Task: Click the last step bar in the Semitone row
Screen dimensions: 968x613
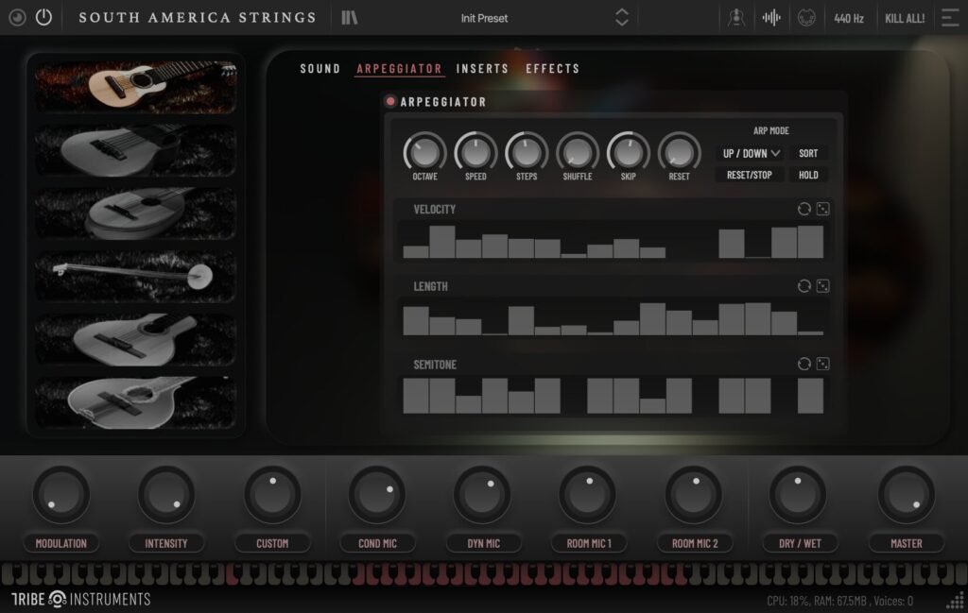Action: (810, 396)
